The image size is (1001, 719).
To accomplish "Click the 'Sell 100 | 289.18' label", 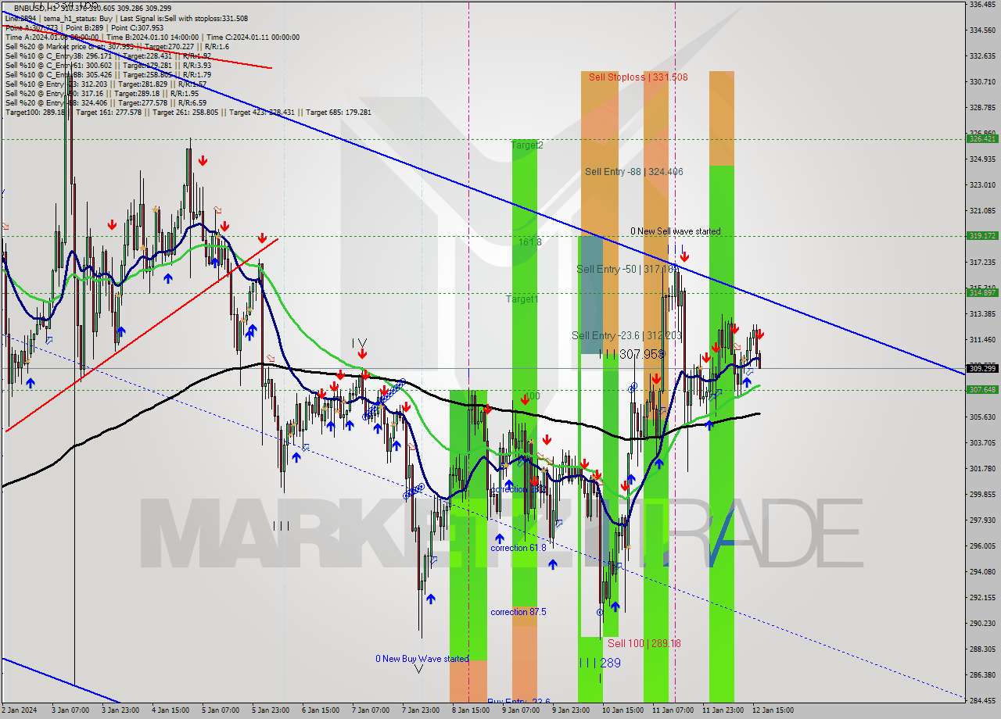I will [x=644, y=643].
